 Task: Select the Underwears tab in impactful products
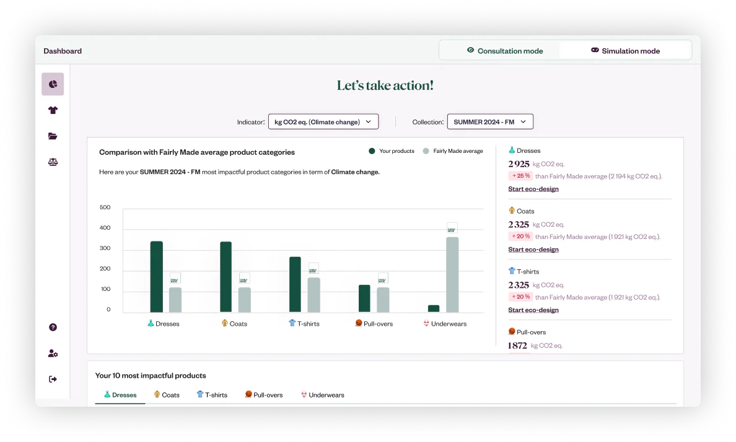pyautogui.click(x=323, y=395)
